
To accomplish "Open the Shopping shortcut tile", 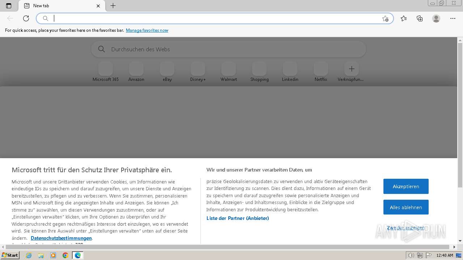I will [259, 72].
